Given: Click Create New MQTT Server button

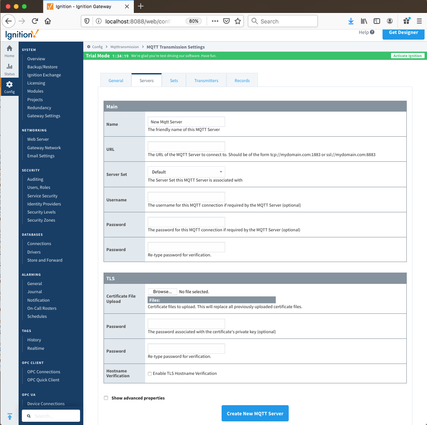Looking at the screenshot, I should pos(255,414).
